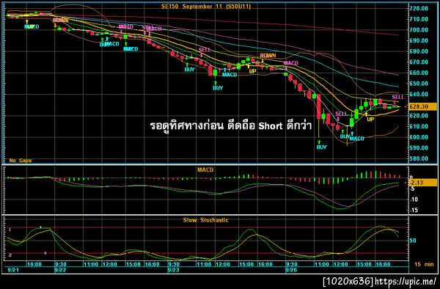Click the -10 MACD axis value
This screenshot has height=289, width=440.
point(414,200)
